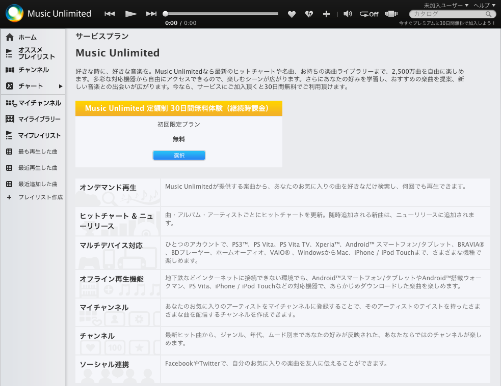
Task: Click the recommended playlist icon
Action: pos(9,53)
